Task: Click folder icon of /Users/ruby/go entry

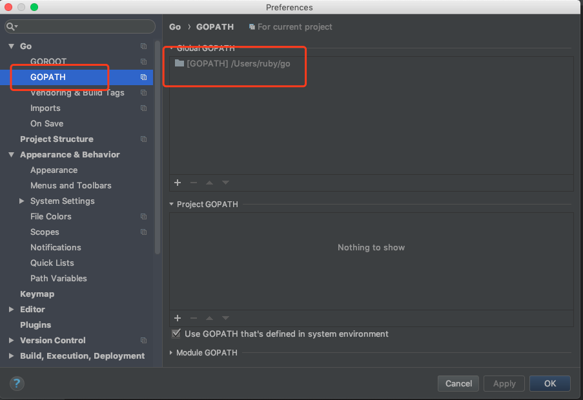Action: coord(179,63)
